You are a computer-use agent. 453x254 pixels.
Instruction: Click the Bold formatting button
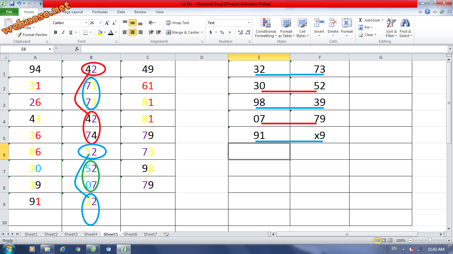point(55,32)
